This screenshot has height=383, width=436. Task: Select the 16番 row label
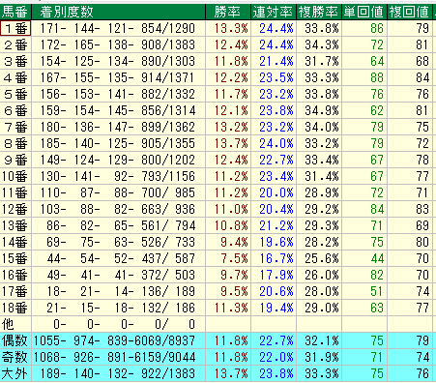pos(15,275)
